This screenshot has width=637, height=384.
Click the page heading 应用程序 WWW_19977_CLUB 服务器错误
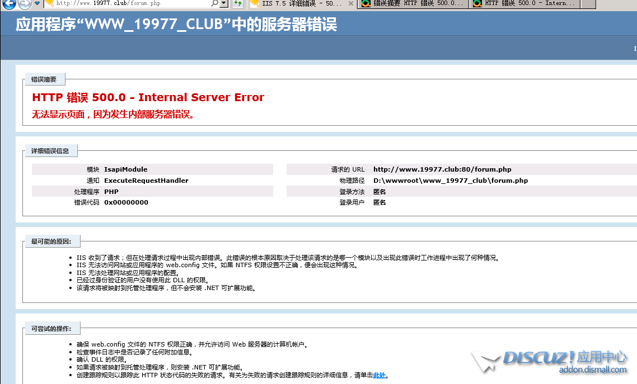coord(176,25)
